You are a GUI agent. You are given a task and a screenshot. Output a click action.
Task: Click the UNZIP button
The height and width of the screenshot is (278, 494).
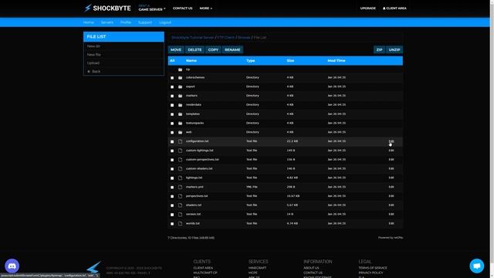pyautogui.click(x=394, y=49)
